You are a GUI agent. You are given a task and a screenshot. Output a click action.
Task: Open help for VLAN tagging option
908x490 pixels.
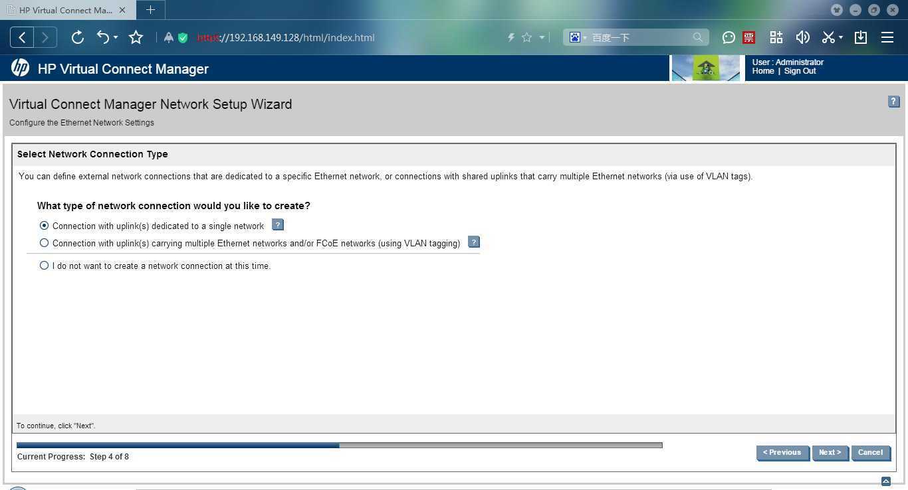point(474,242)
